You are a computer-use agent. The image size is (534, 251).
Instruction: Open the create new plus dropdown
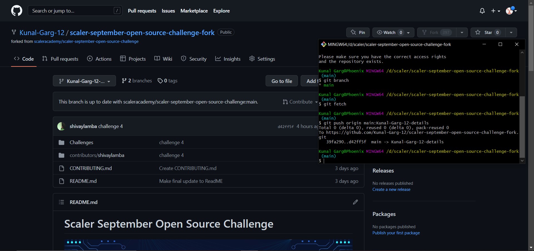[x=496, y=11]
